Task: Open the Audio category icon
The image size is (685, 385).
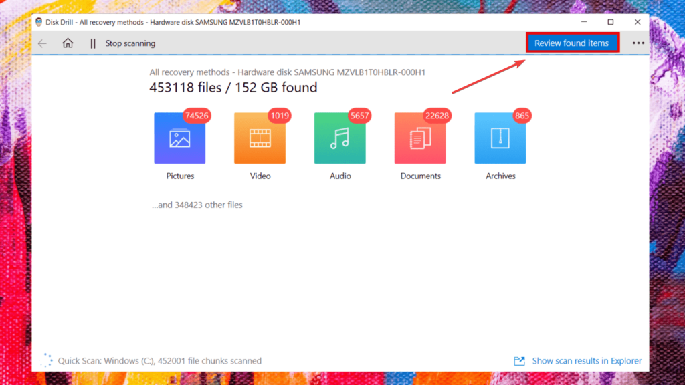Action: pyautogui.click(x=340, y=137)
